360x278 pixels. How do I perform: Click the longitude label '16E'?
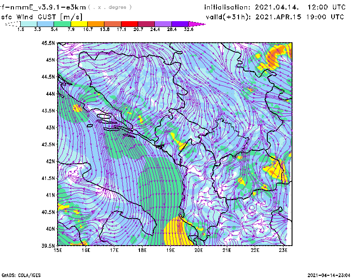pyautogui.click(x=86, y=250)
